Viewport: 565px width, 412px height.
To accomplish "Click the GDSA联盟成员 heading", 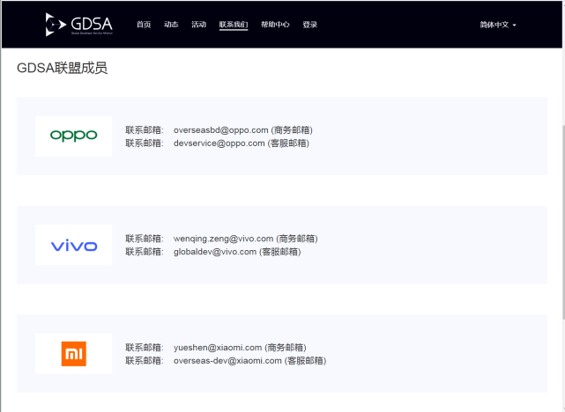I will (62, 68).
